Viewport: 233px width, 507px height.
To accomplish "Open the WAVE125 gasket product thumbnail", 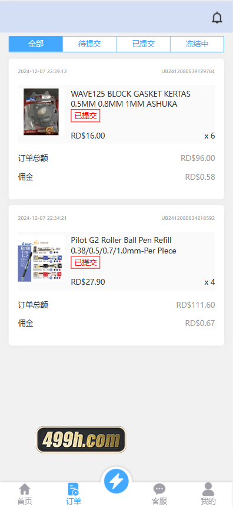I will tap(41, 112).
